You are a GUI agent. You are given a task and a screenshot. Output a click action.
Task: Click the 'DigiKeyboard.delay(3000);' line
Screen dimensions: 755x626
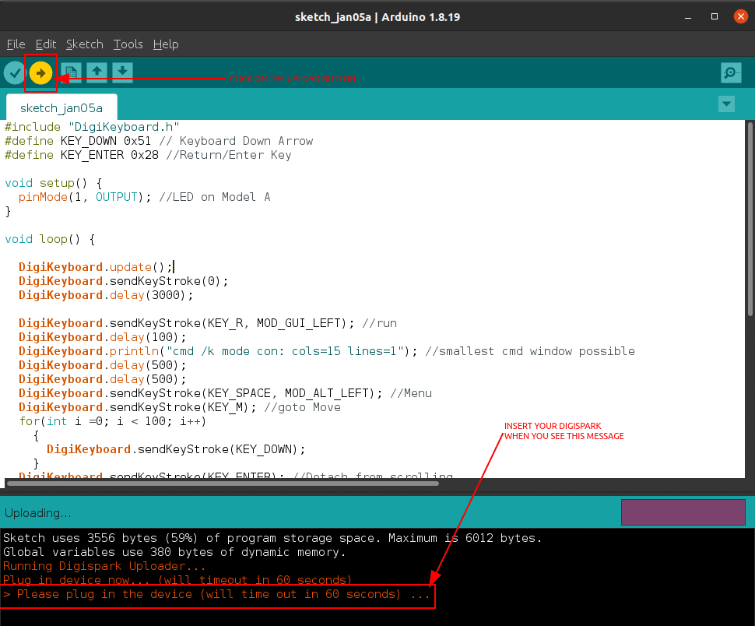pyautogui.click(x=106, y=294)
